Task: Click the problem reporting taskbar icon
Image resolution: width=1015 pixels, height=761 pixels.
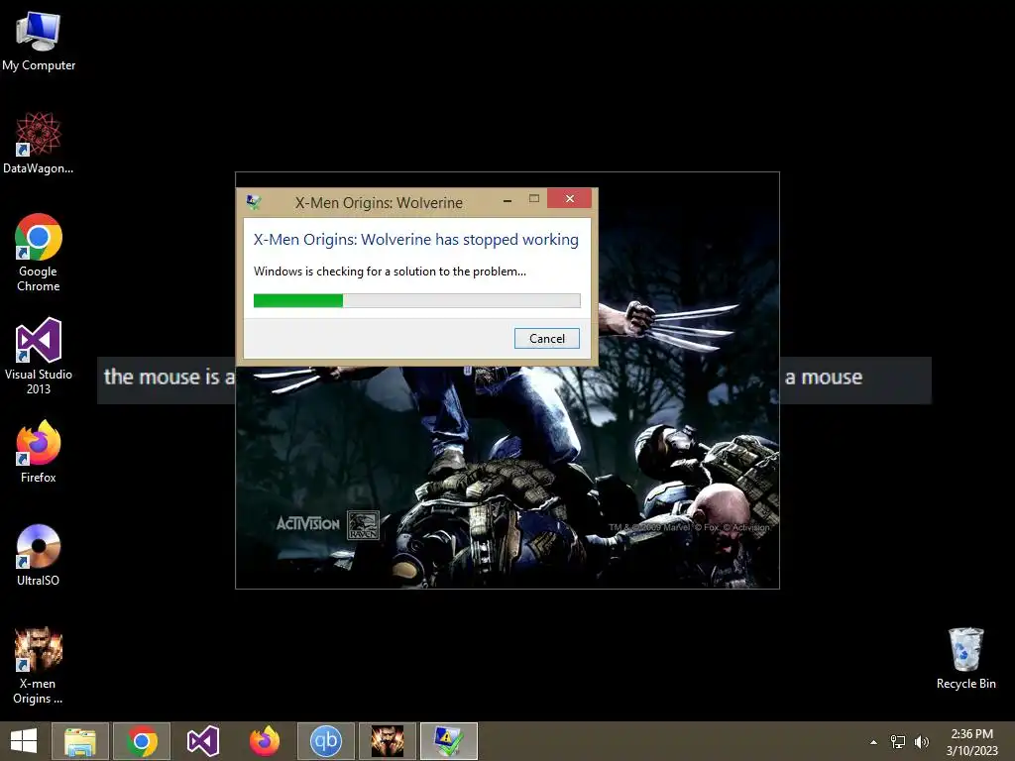Action: (449, 741)
